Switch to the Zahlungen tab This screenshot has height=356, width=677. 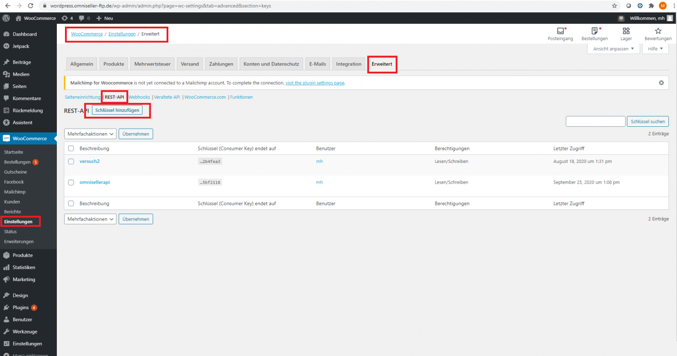221,64
